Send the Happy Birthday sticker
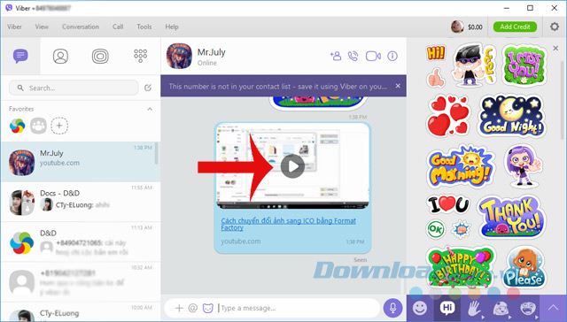The height and width of the screenshot is (322, 567). pos(461,267)
